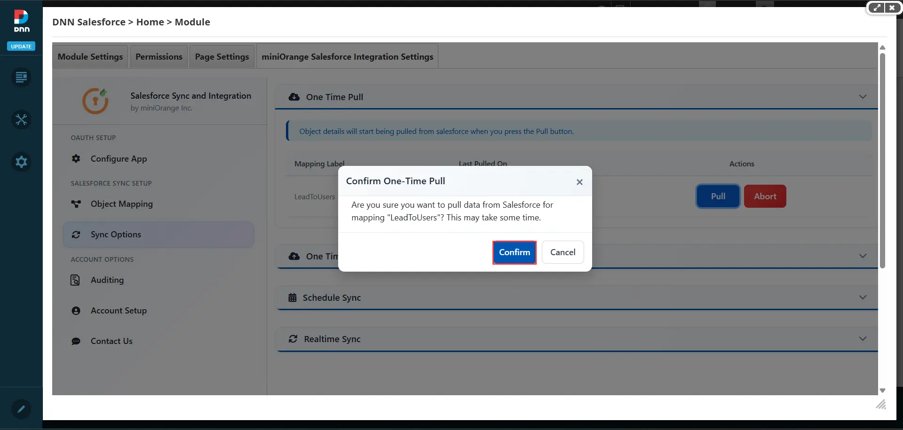903x430 pixels.
Task: Click the Sync Options refresh icon
Action: tap(76, 235)
